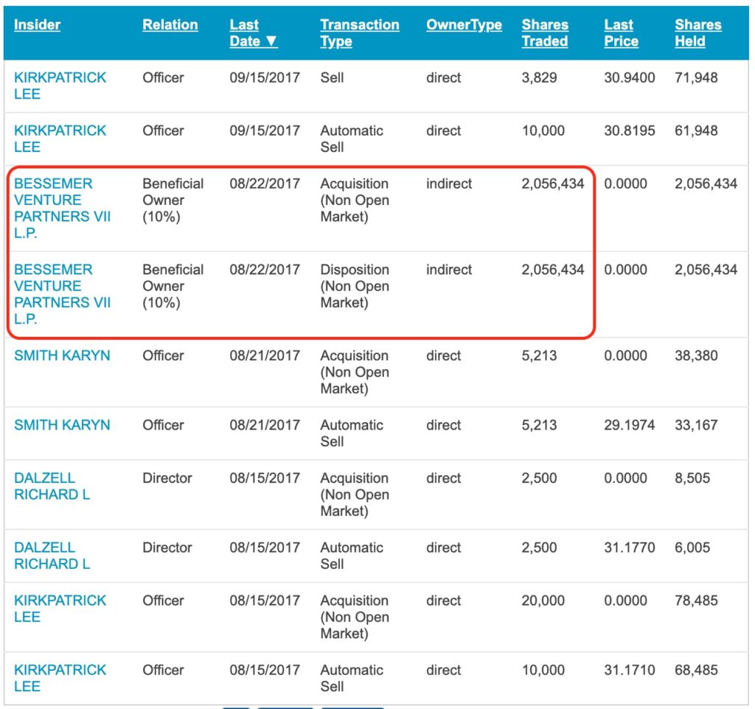Select shares held value 33,167
The width and height of the screenshot is (755, 709).
tap(696, 425)
